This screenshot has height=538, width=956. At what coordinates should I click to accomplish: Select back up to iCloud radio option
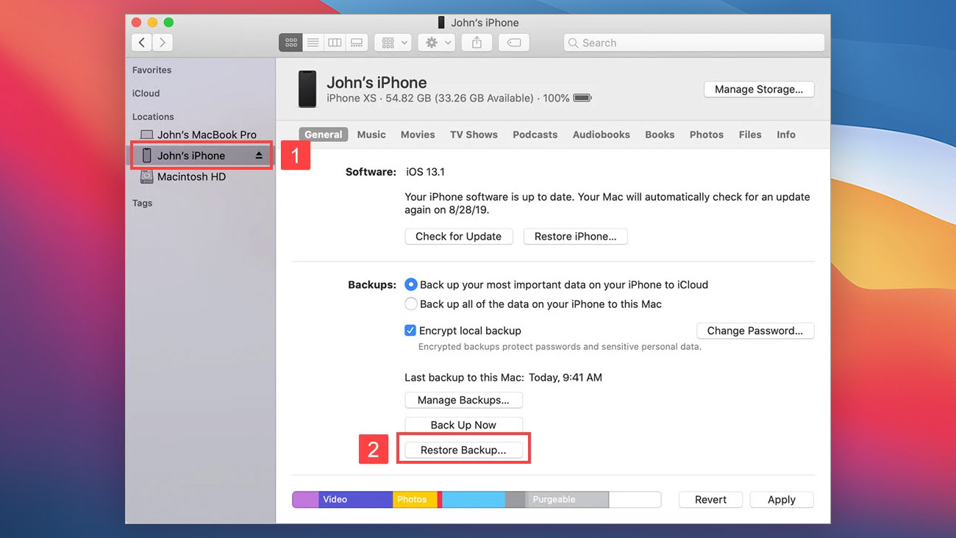pyautogui.click(x=411, y=284)
